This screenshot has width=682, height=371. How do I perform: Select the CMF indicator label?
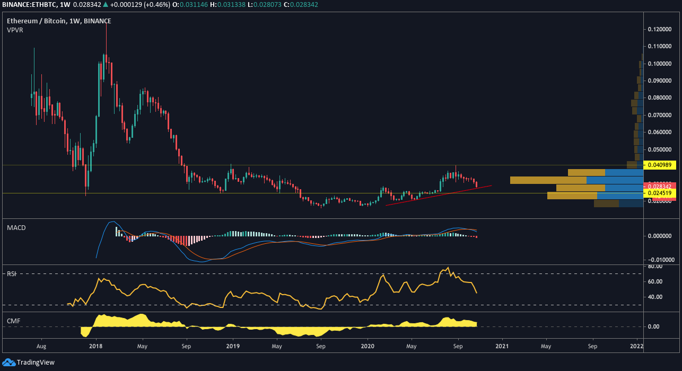coord(13,321)
